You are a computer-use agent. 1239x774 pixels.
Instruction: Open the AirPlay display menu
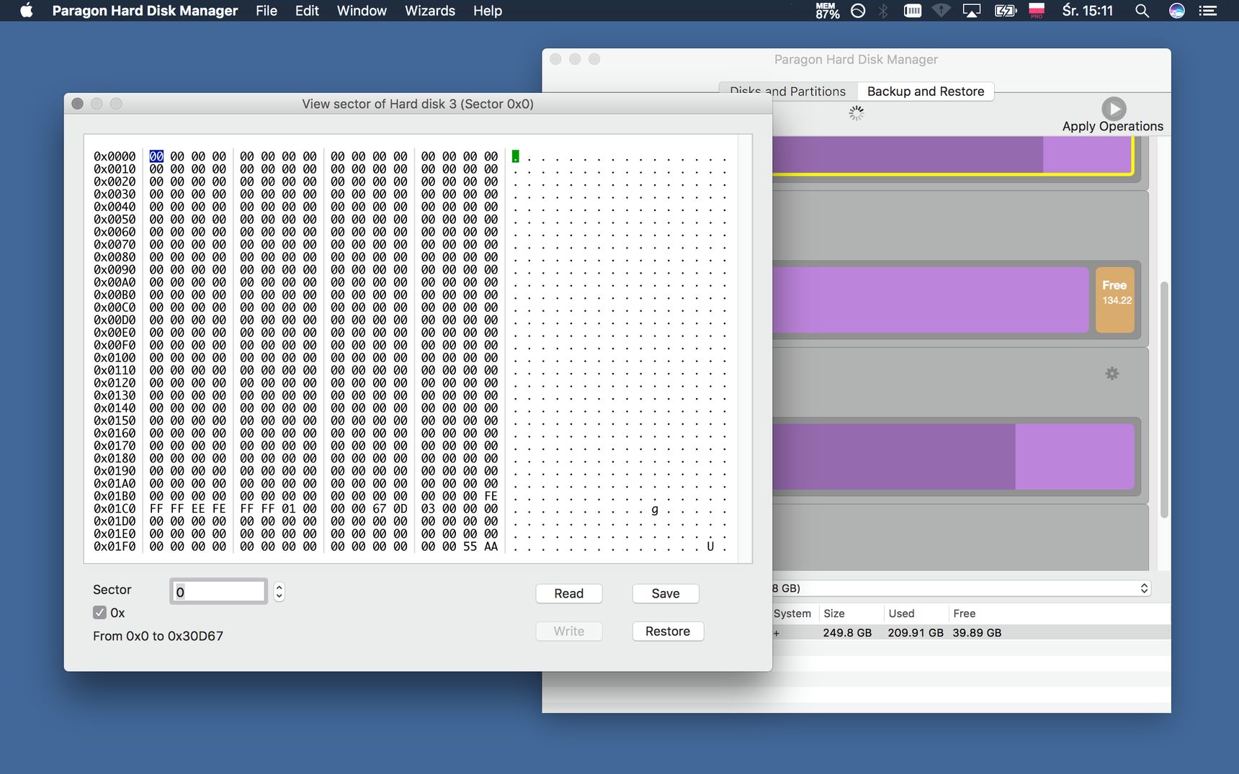972,11
